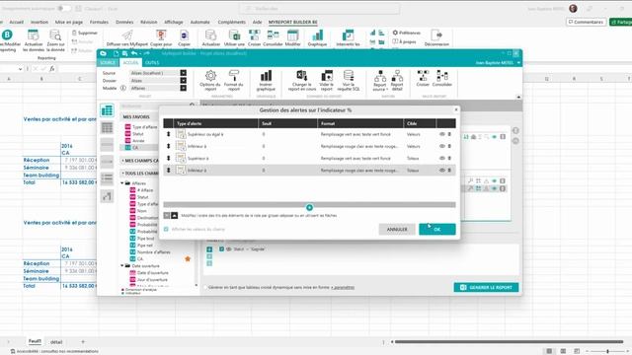Screen dimensions: 632x355
Task: Click reorder arrows on Supérieur ou égal à row
Action: coord(169,134)
